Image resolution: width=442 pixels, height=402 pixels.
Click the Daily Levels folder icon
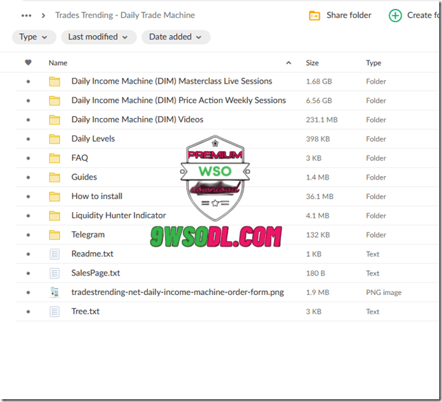tap(55, 139)
